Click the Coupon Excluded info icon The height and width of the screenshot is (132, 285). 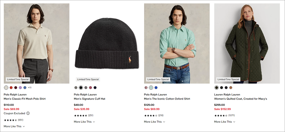(28, 113)
